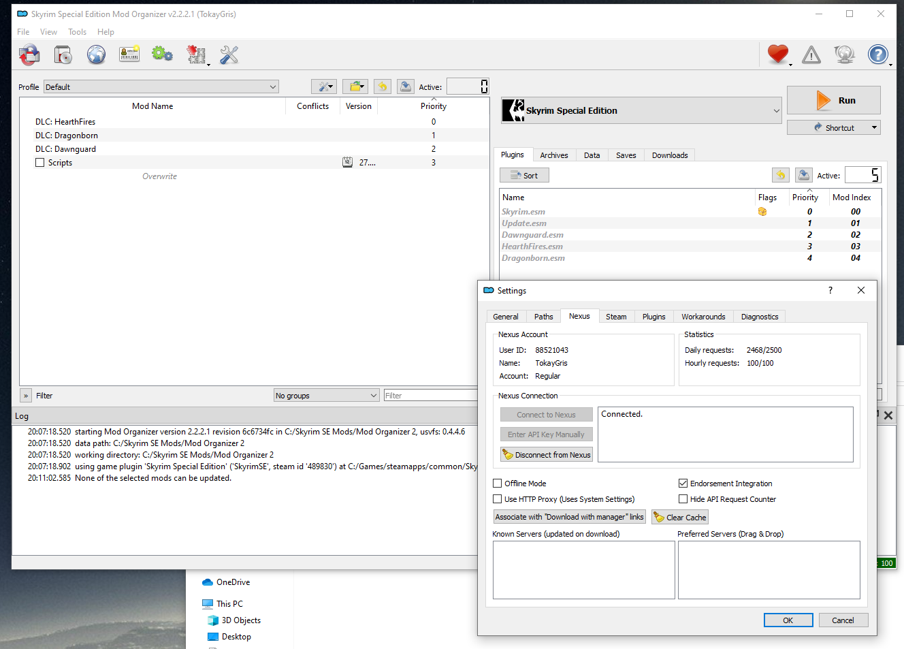Image resolution: width=904 pixels, height=649 pixels.
Task: Click the Run button
Action: coord(834,100)
